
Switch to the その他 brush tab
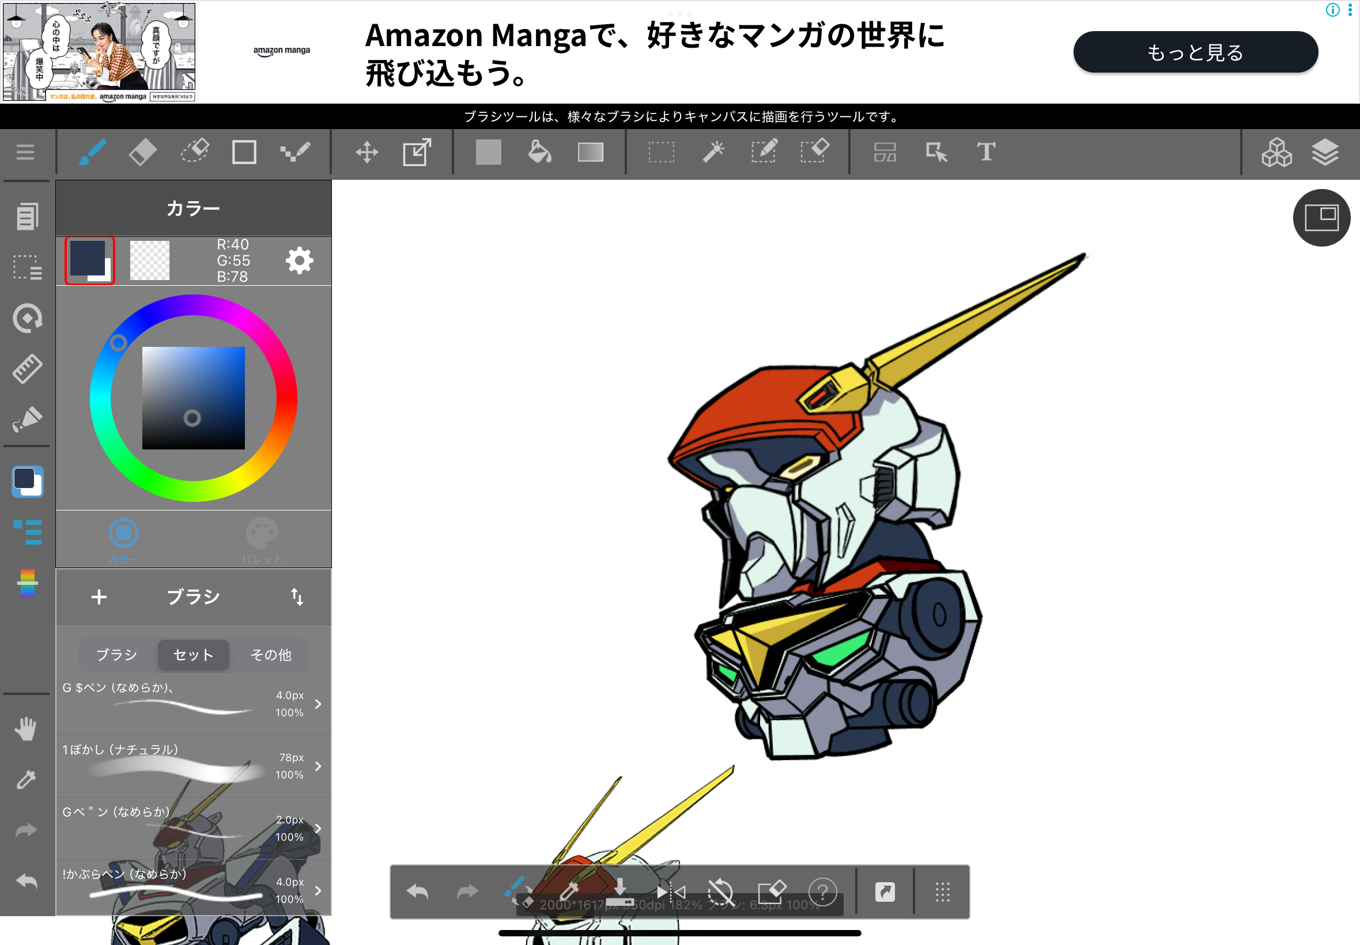pyautogui.click(x=271, y=655)
